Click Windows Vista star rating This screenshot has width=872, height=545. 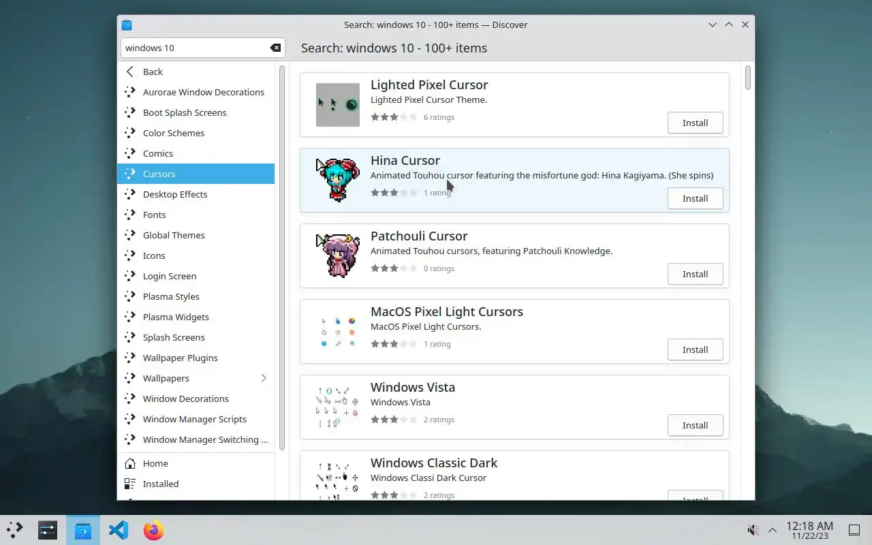click(394, 420)
